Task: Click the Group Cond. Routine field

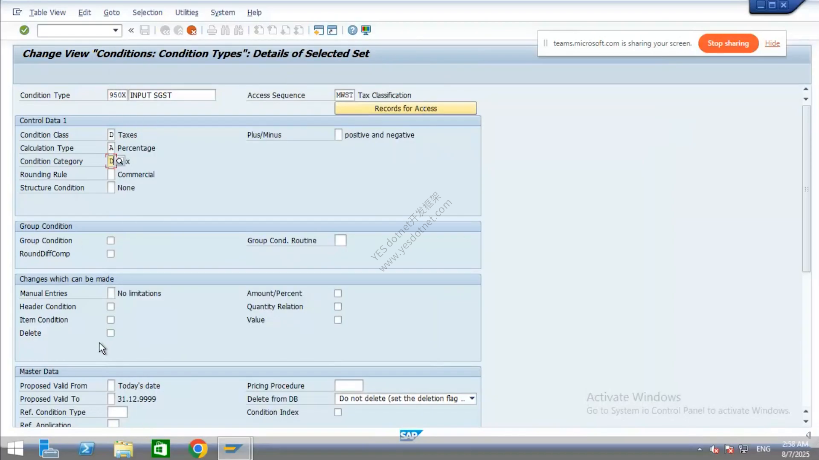Action: click(340, 240)
